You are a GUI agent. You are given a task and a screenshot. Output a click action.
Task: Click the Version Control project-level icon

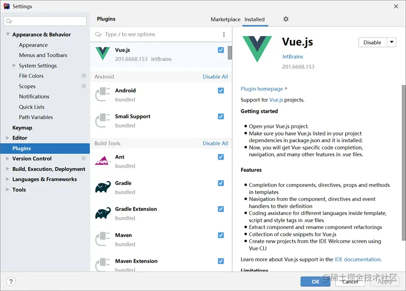pyautogui.click(x=84, y=158)
